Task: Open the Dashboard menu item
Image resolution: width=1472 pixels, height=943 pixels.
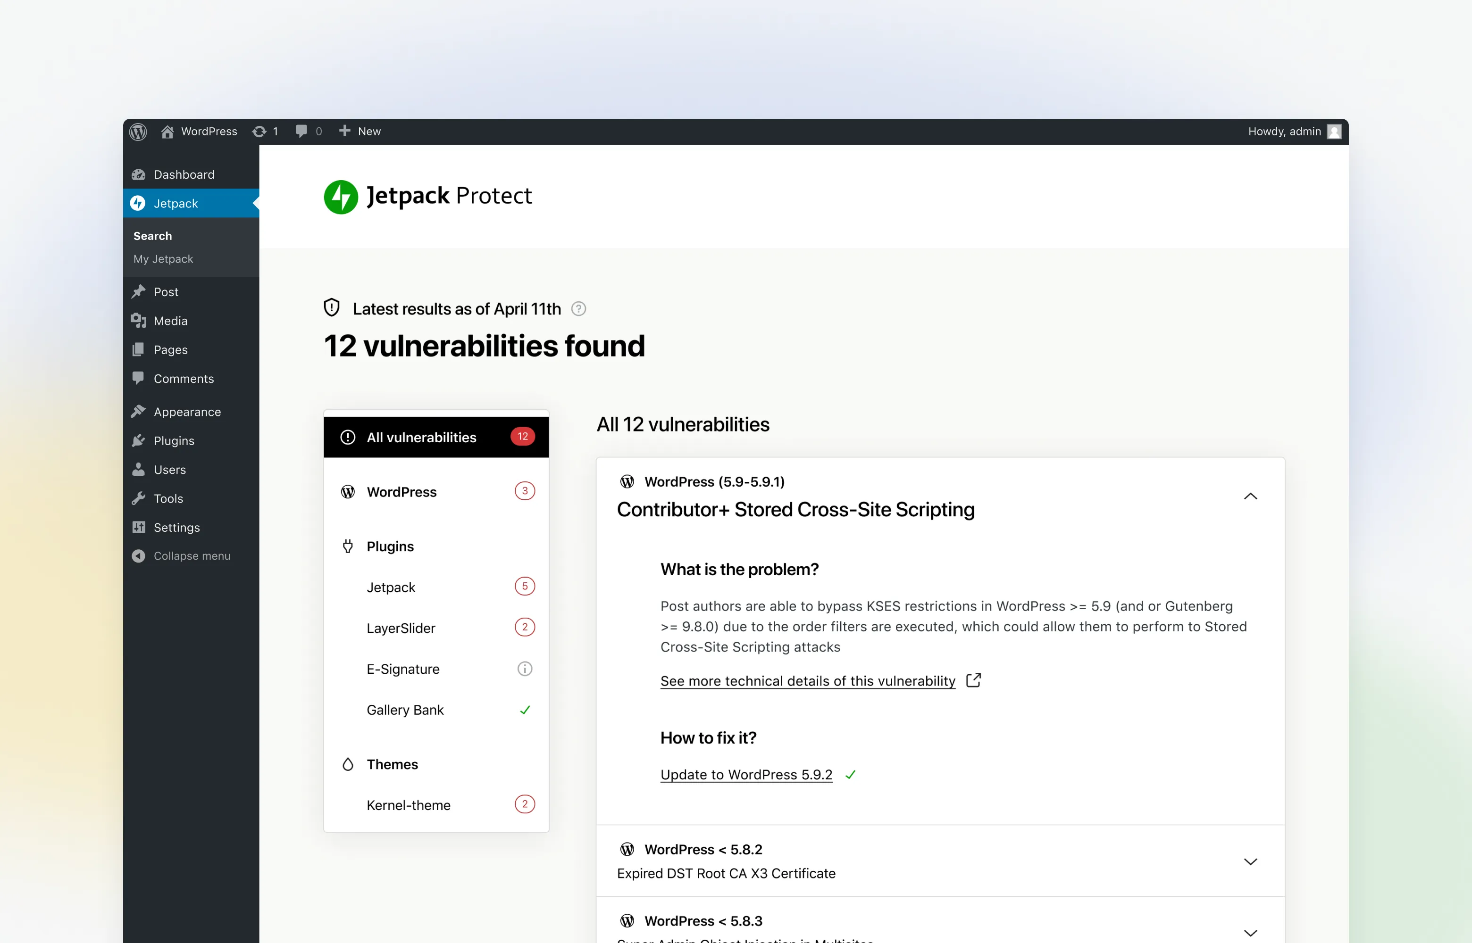Action: point(184,174)
